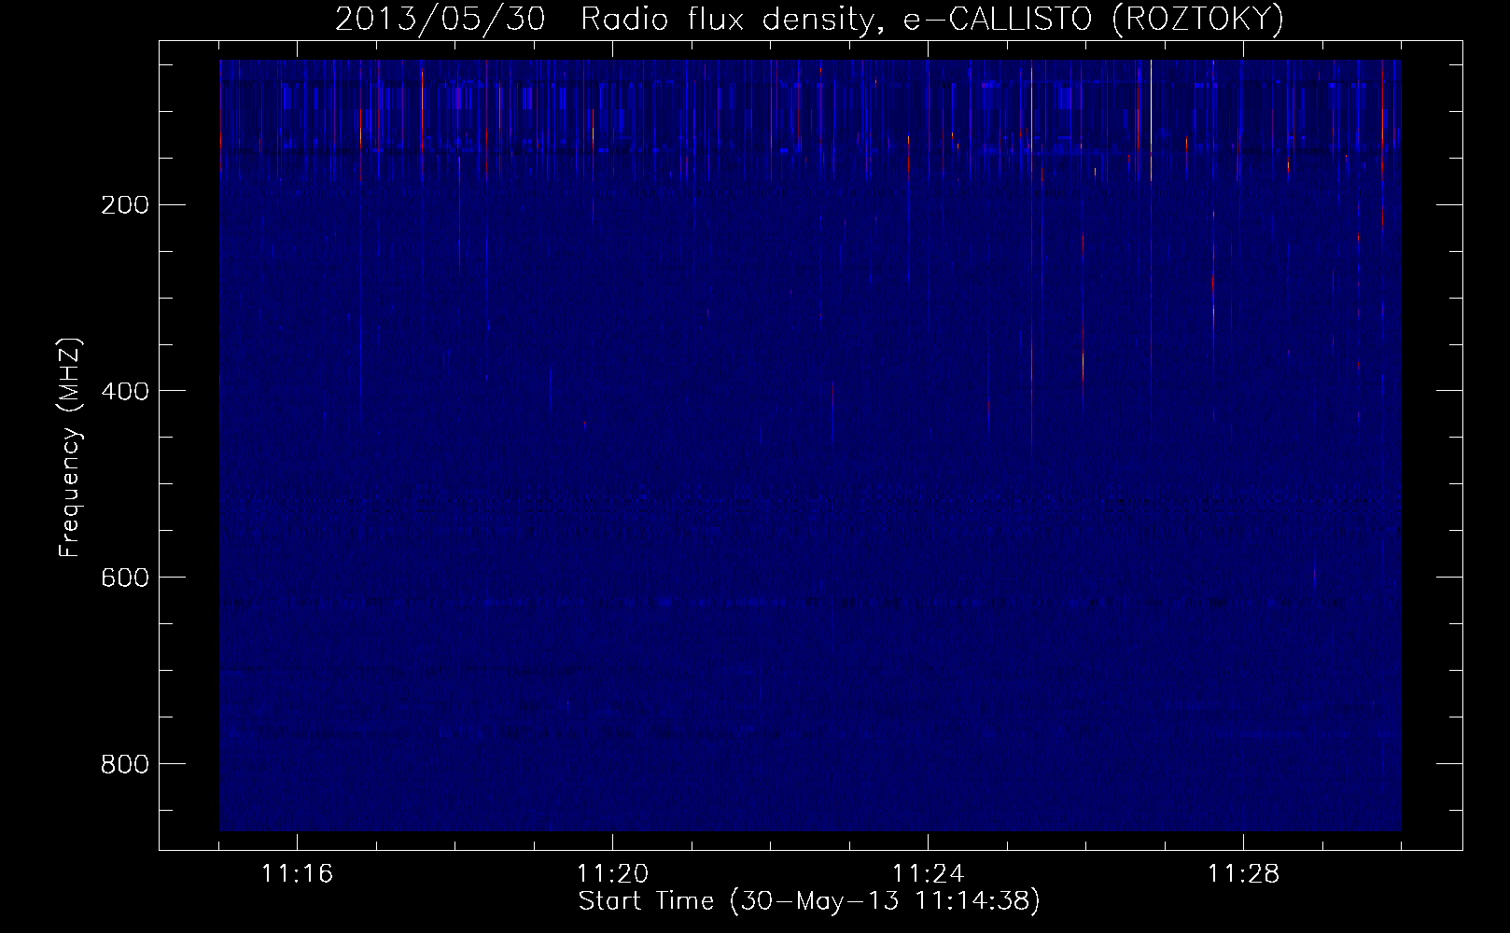
Task: Click the '11:28' time tick label
Action: [1243, 874]
